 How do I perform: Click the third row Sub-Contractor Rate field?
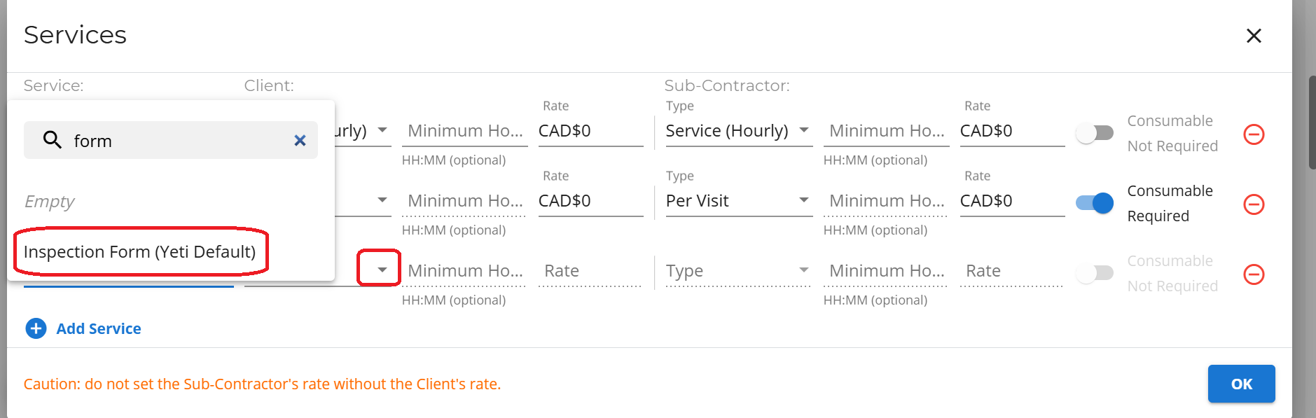[1011, 271]
